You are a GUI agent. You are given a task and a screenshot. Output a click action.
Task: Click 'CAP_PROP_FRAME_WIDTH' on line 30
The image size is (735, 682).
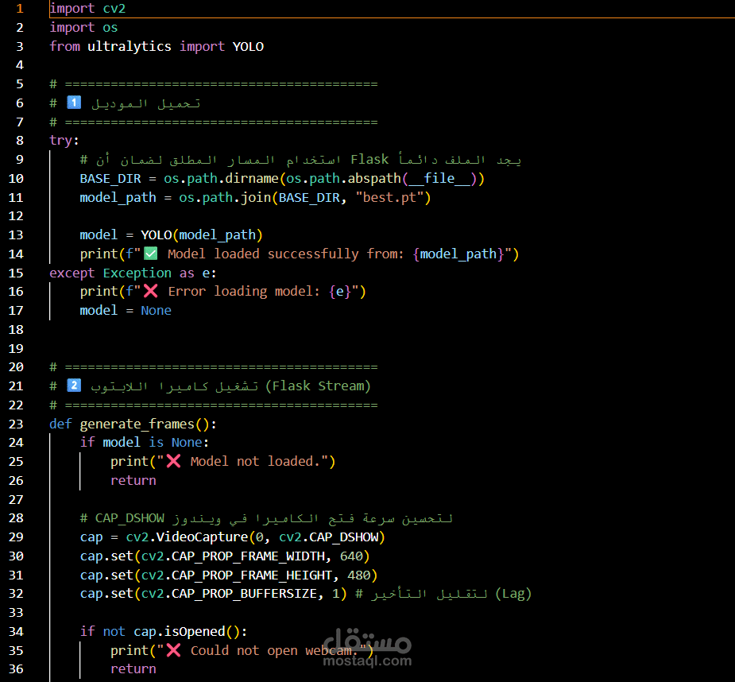248,556
